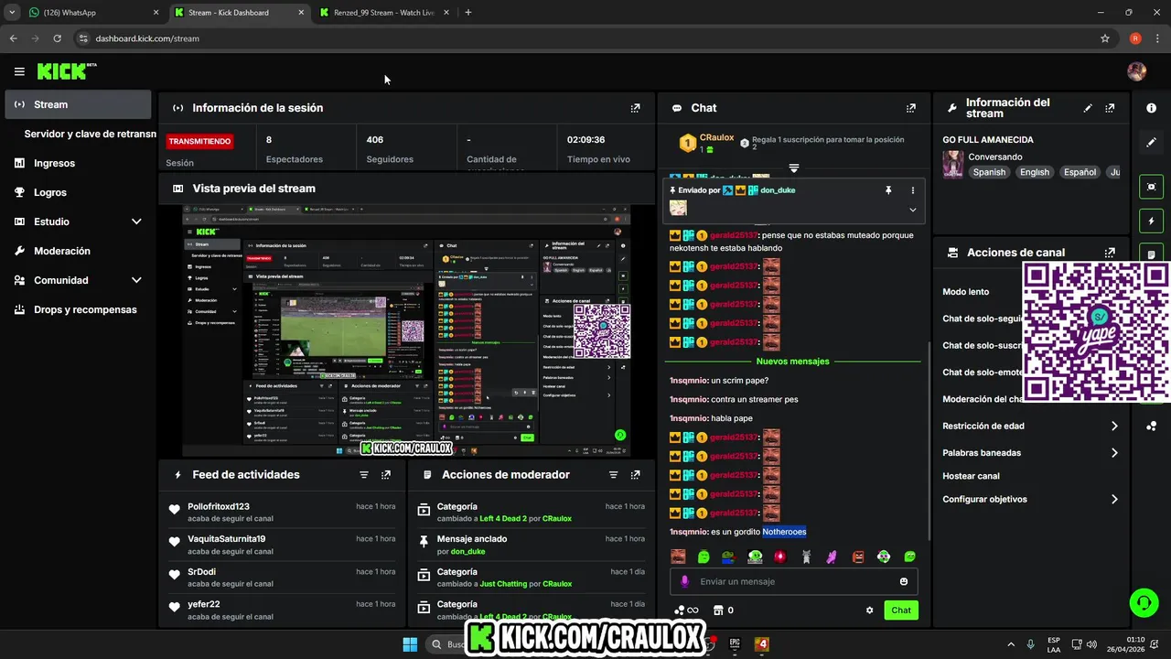Screen dimensions: 1171x659
Task: Open the emoji picker in message box
Action: tap(904, 581)
